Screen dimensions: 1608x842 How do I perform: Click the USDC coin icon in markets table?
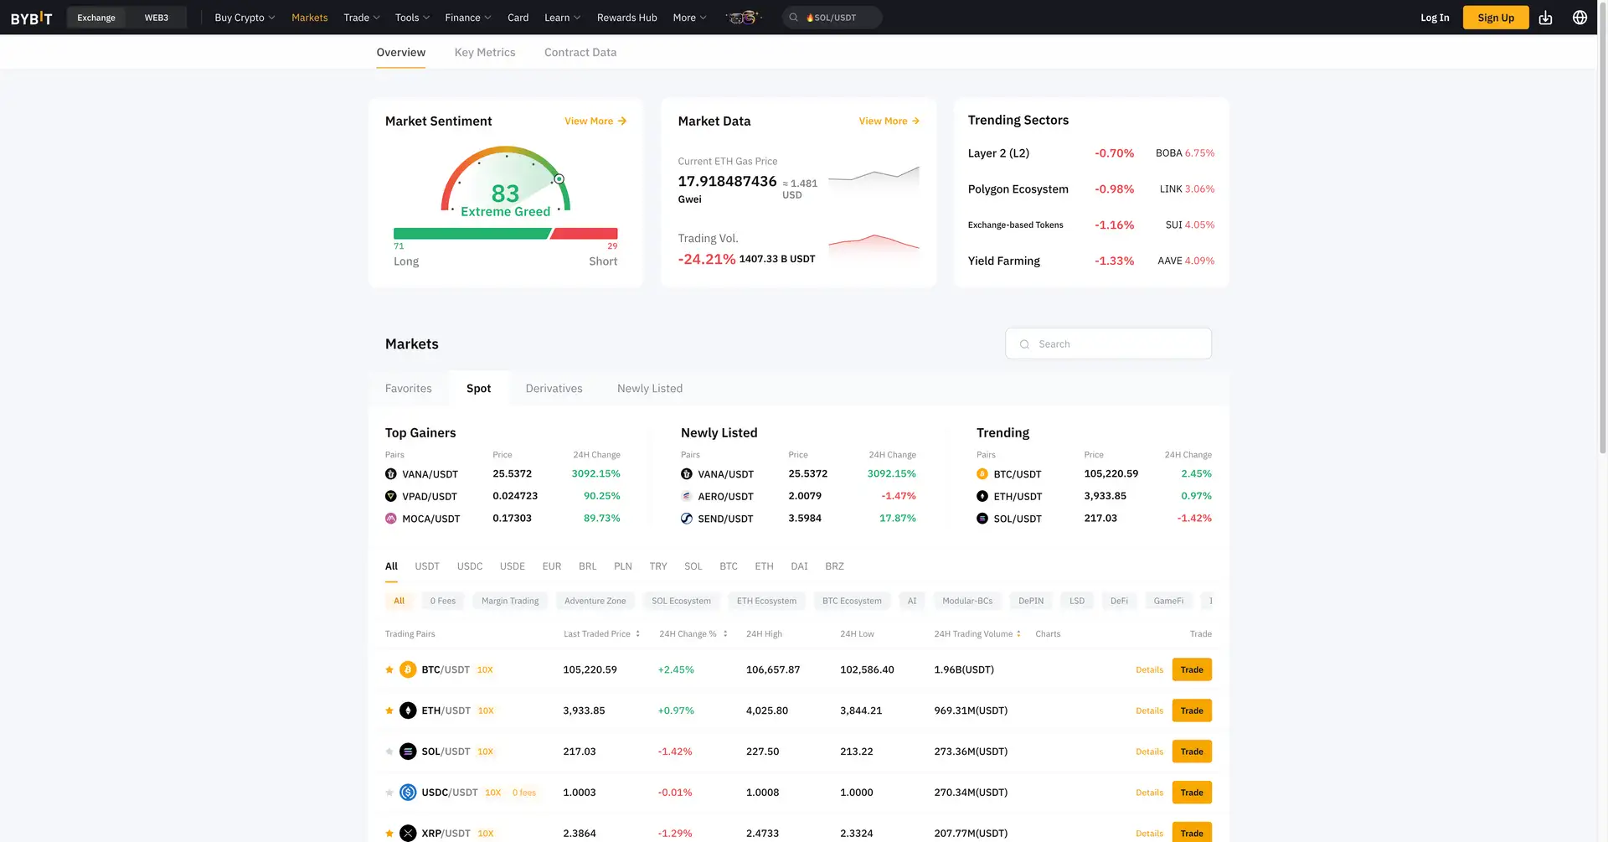click(408, 793)
